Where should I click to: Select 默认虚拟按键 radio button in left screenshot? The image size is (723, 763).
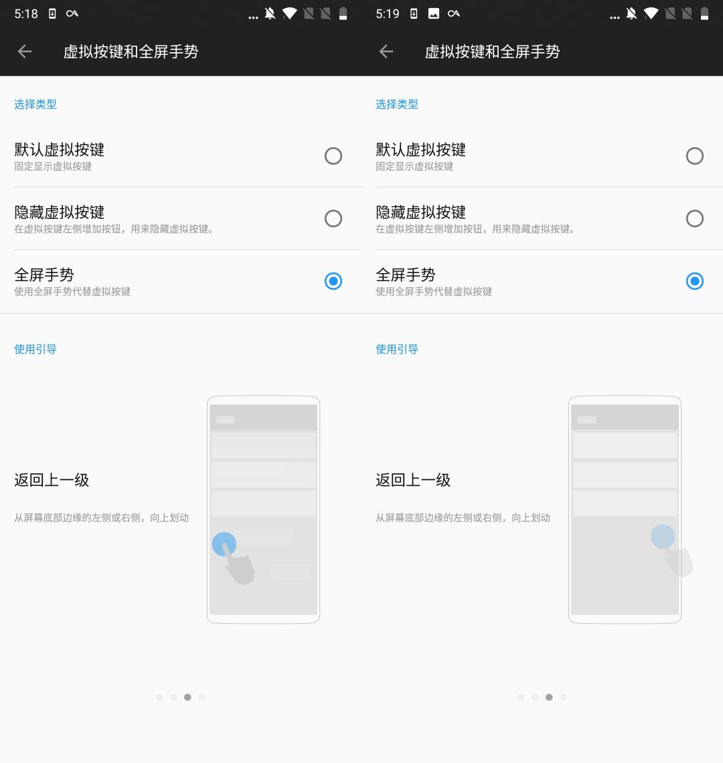(333, 156)
